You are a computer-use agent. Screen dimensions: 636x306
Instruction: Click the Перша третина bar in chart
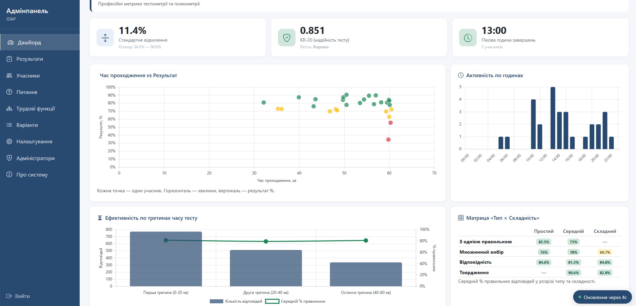(x=166, y=259)
